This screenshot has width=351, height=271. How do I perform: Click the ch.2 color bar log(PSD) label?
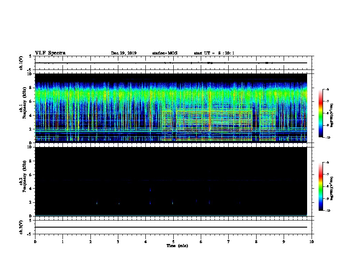click(332, 188)
